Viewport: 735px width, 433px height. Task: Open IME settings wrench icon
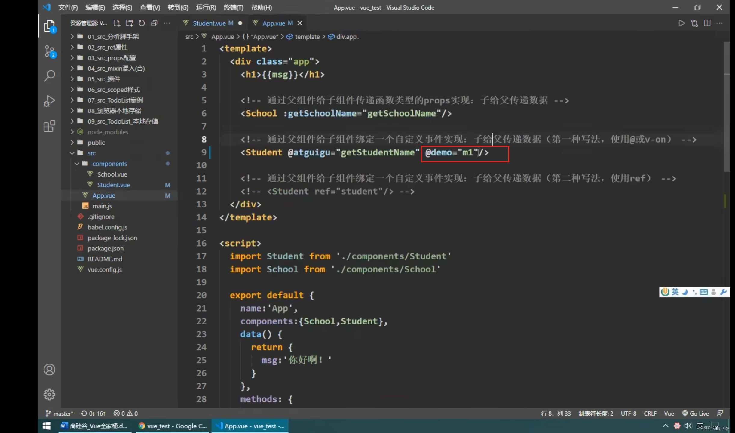point(724,292)
